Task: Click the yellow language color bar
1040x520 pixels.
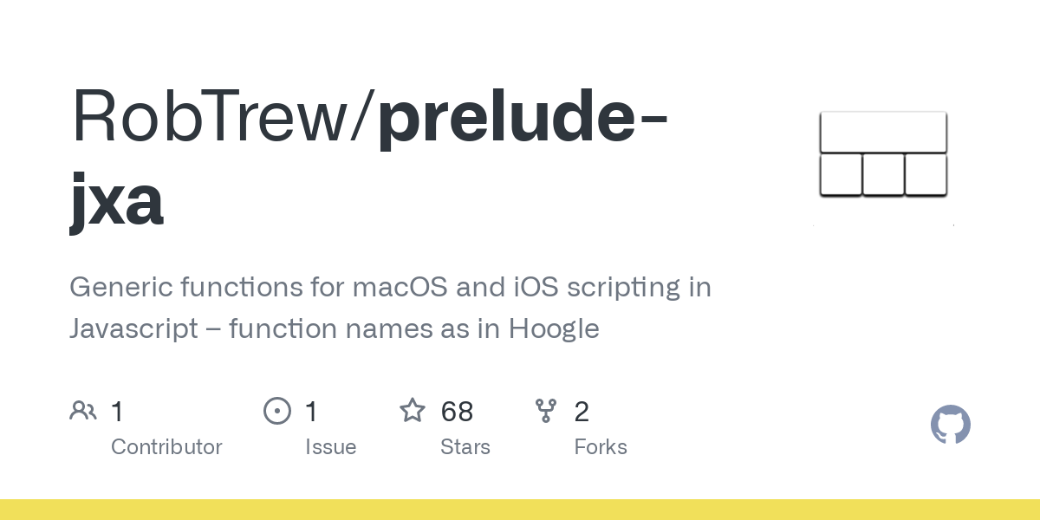Action: (x=520, y=510)
